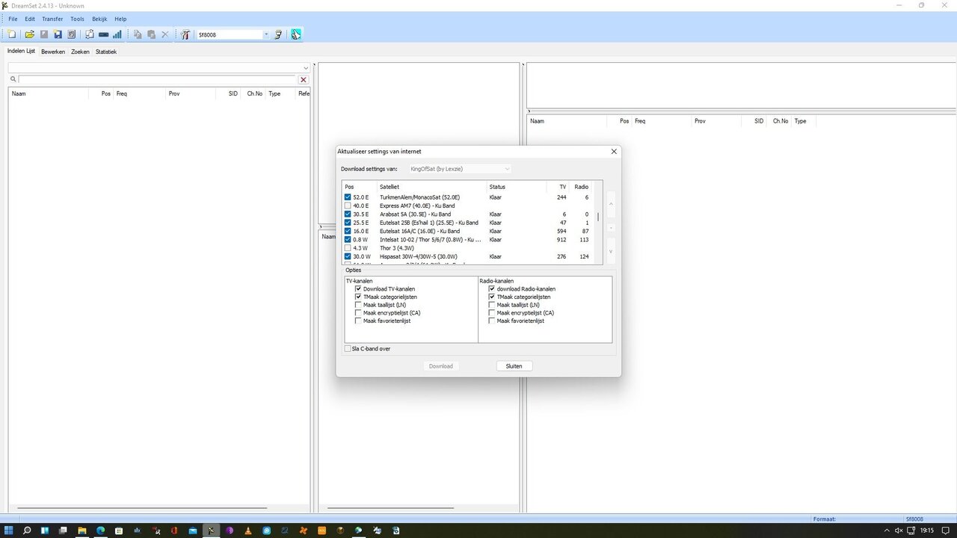
Task: Click the blue floppy save icon
Action: coord(58,34)
